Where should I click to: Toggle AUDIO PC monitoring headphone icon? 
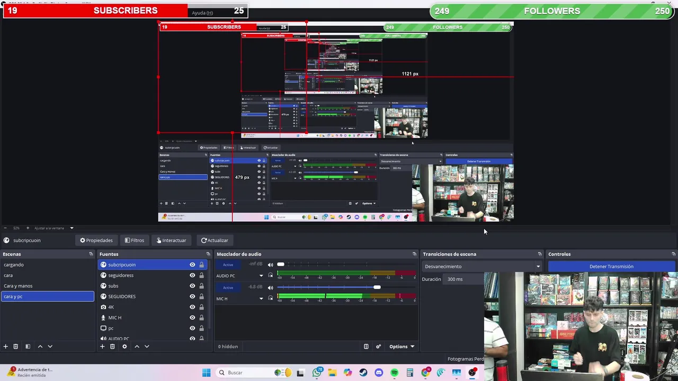pos(271,275)
